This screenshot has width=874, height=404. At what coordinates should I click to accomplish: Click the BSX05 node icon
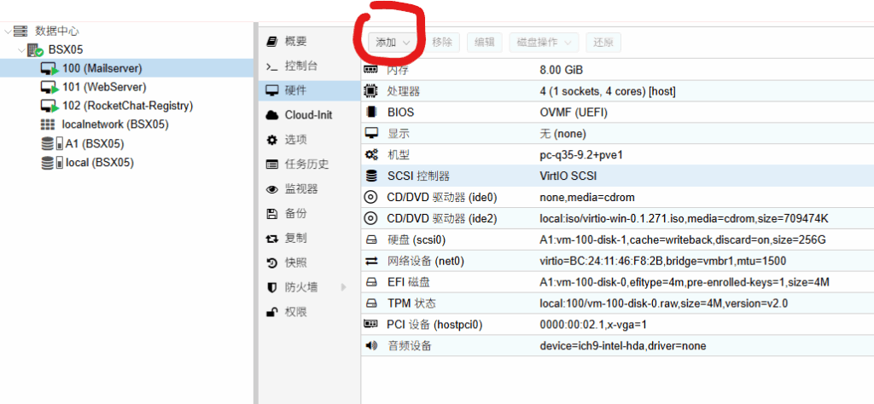tap(35, 50)
